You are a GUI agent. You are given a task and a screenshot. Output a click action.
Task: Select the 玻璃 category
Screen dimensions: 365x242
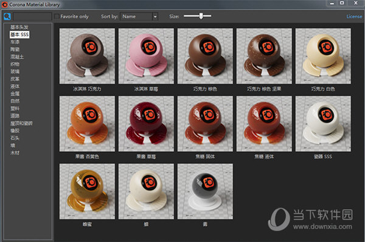click(15, 71)
